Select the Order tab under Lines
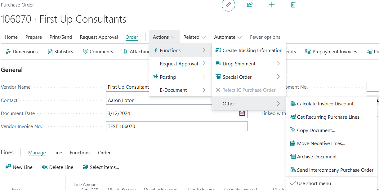Image resolution: width=379 pixels, height=190 pixels. (x=104, y=153)
